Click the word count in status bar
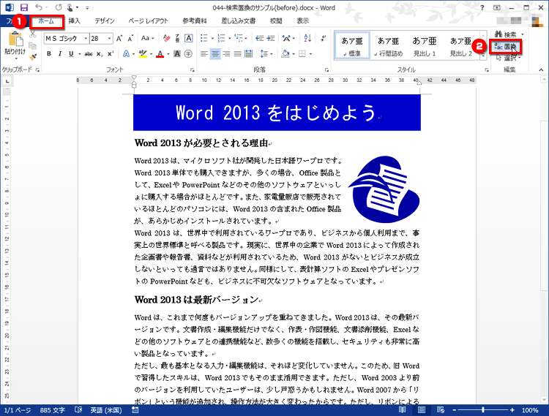Screen dimensions: 549x416 pyautogui.click(x=52, y=410)
